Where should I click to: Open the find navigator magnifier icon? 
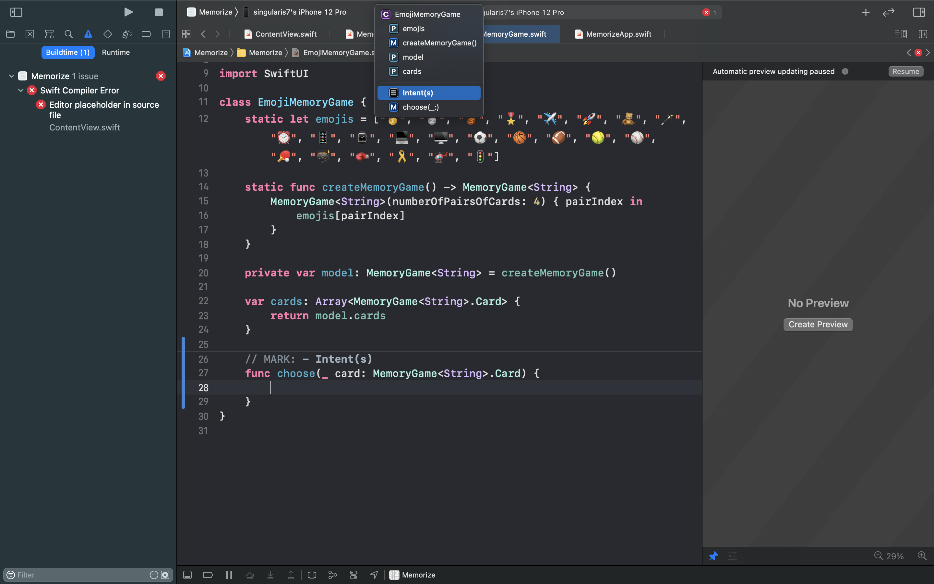[x=69, y=34]
